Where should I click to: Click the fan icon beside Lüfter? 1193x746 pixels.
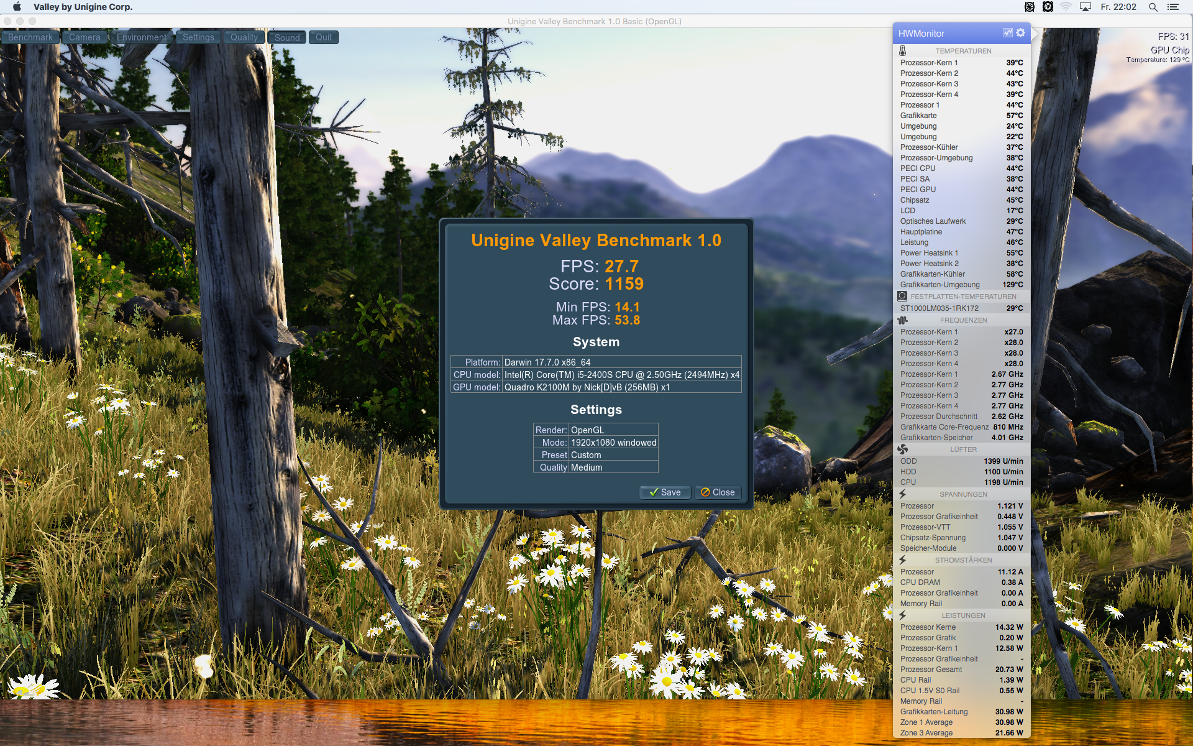point(903,449)
